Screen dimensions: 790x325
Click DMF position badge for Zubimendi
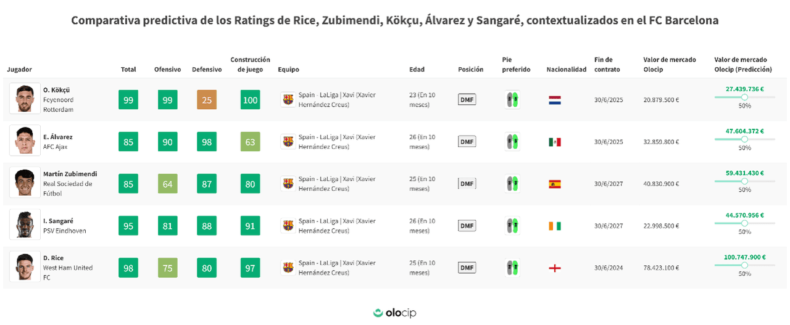467,184
